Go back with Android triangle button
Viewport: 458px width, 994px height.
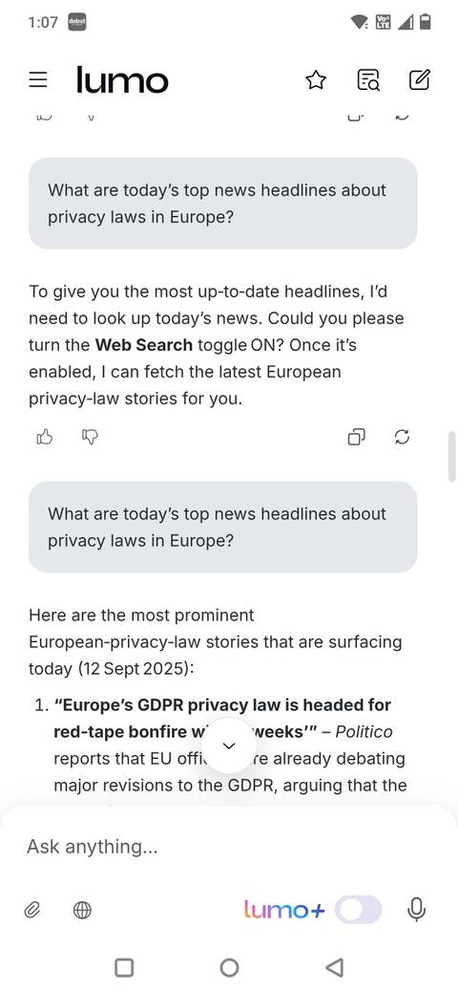click(334, 967)
